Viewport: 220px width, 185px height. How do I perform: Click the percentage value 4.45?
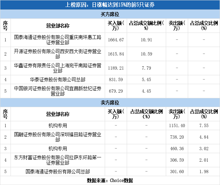coord(146,91)
